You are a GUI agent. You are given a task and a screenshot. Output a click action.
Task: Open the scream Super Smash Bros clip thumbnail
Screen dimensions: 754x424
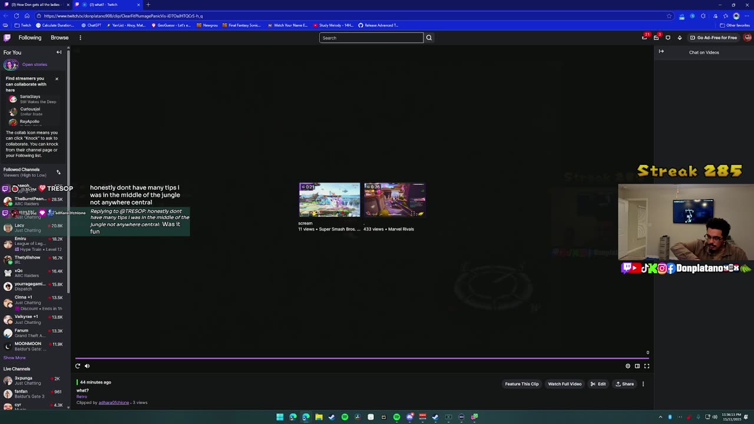coord(329,200)
